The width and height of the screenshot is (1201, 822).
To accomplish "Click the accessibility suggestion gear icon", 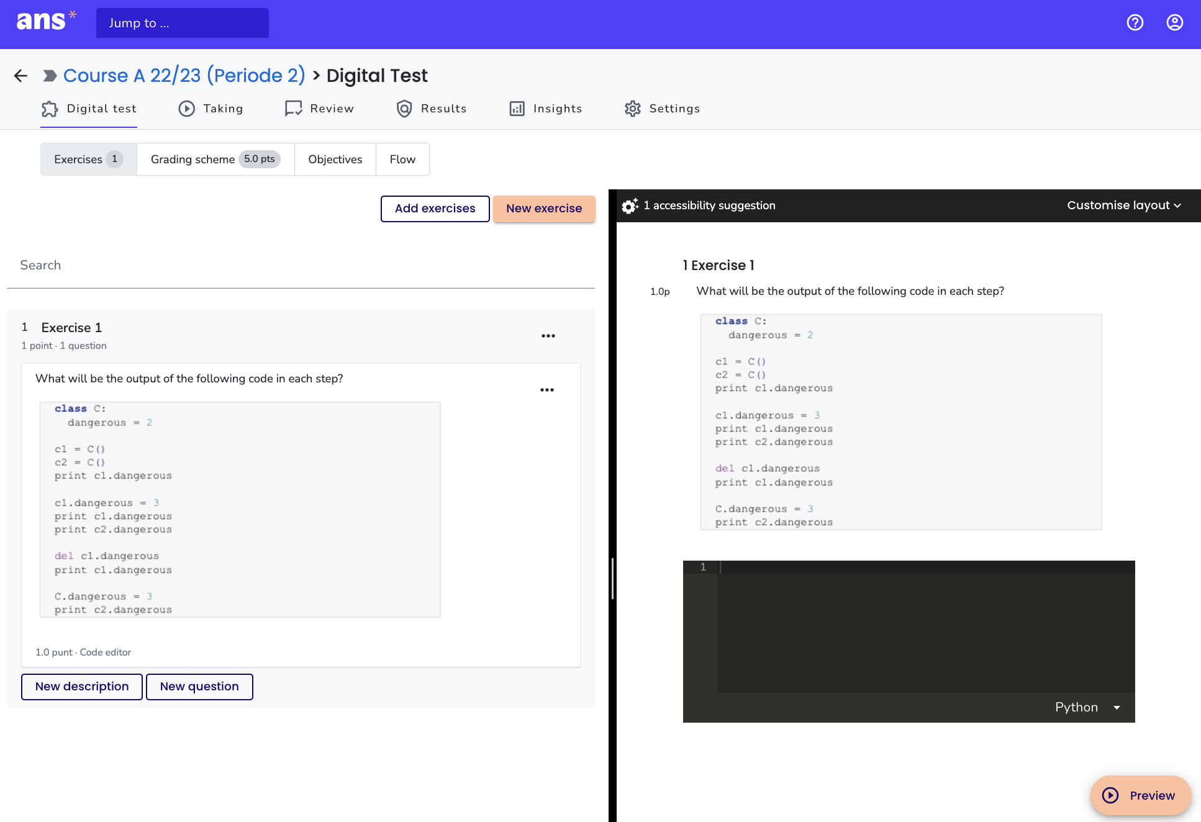I will [630, 205].
